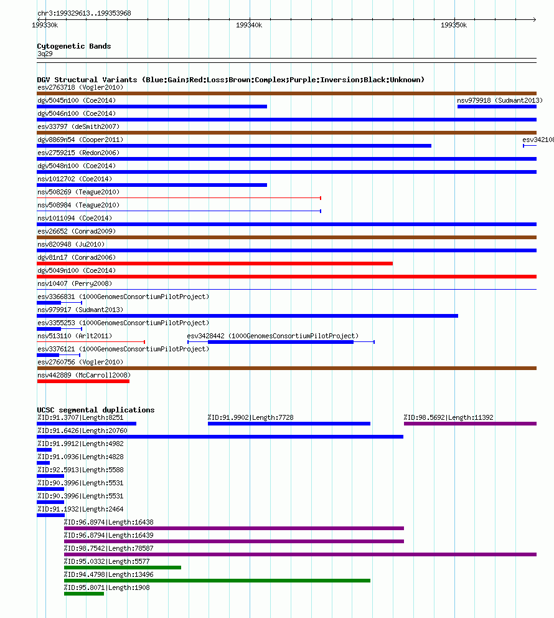Click duplication %ID:91.0936|Length:4828

[x=80, y=457]
